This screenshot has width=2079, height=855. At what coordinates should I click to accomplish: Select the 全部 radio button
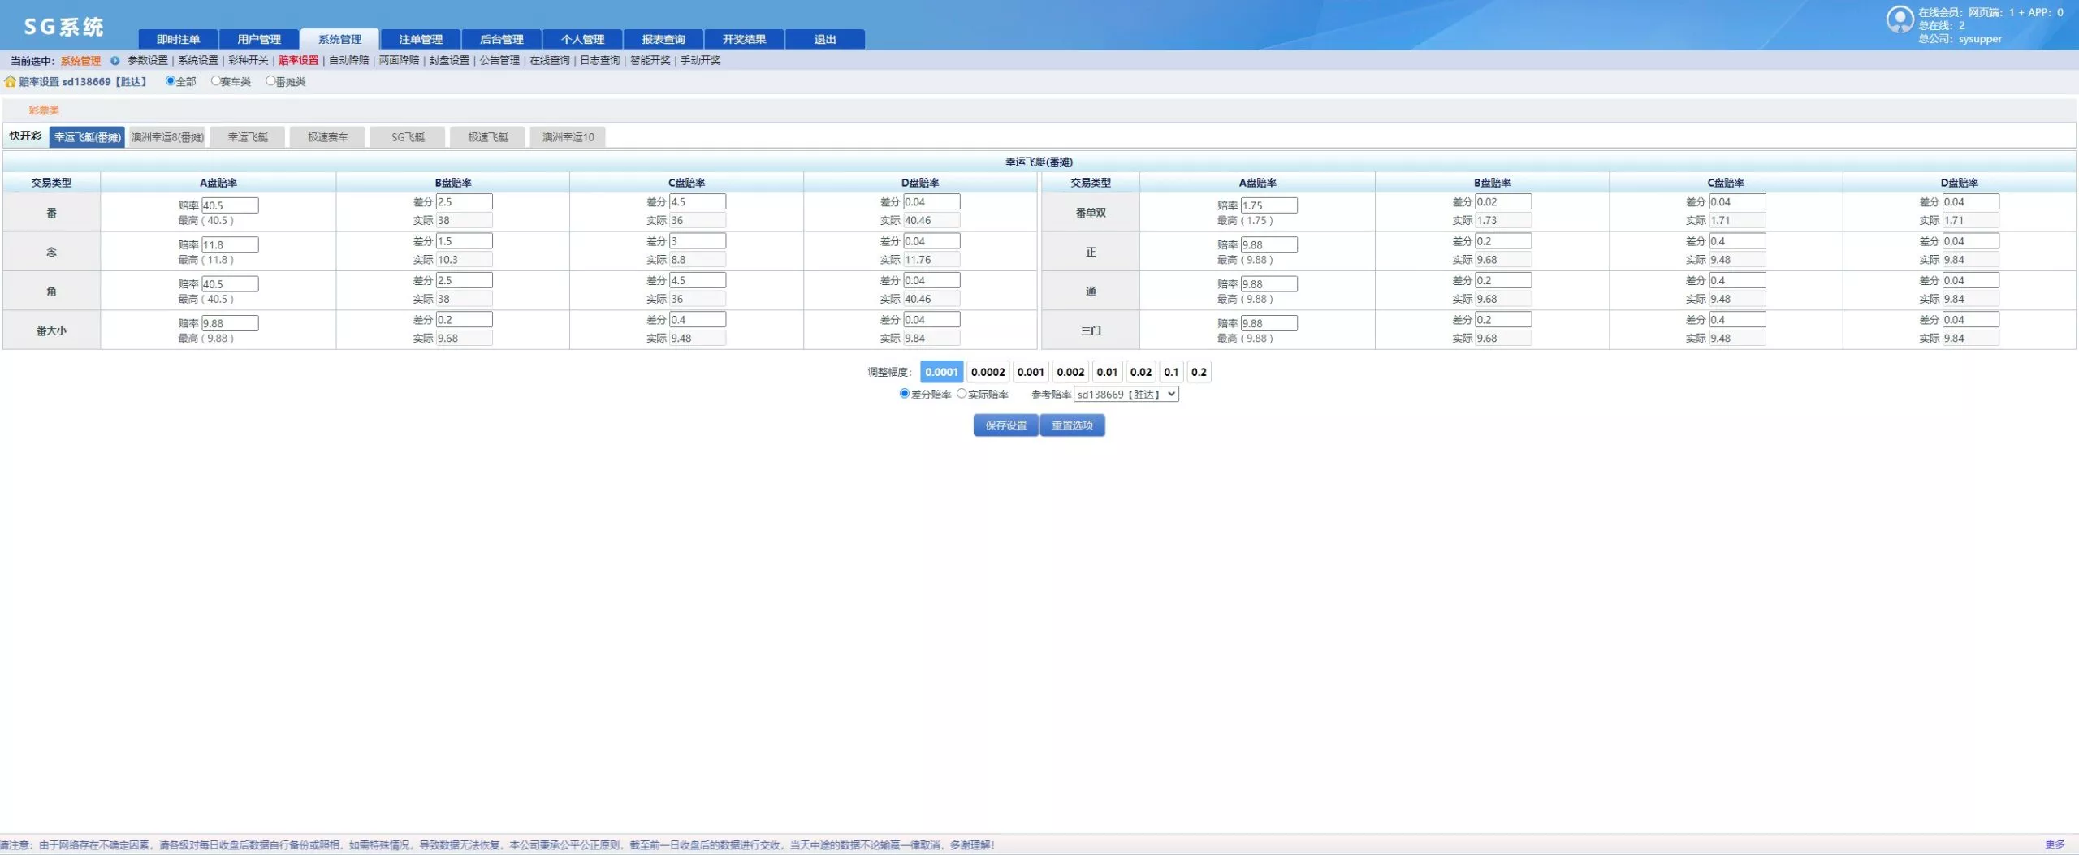click(171, 81)
